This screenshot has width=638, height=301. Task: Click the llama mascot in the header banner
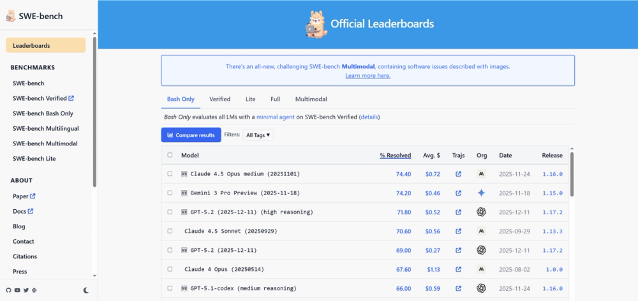[x=316, y=24]
